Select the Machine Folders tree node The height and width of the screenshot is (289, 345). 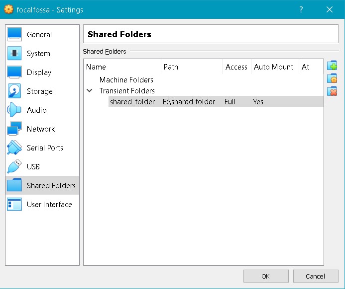(126, 80)
